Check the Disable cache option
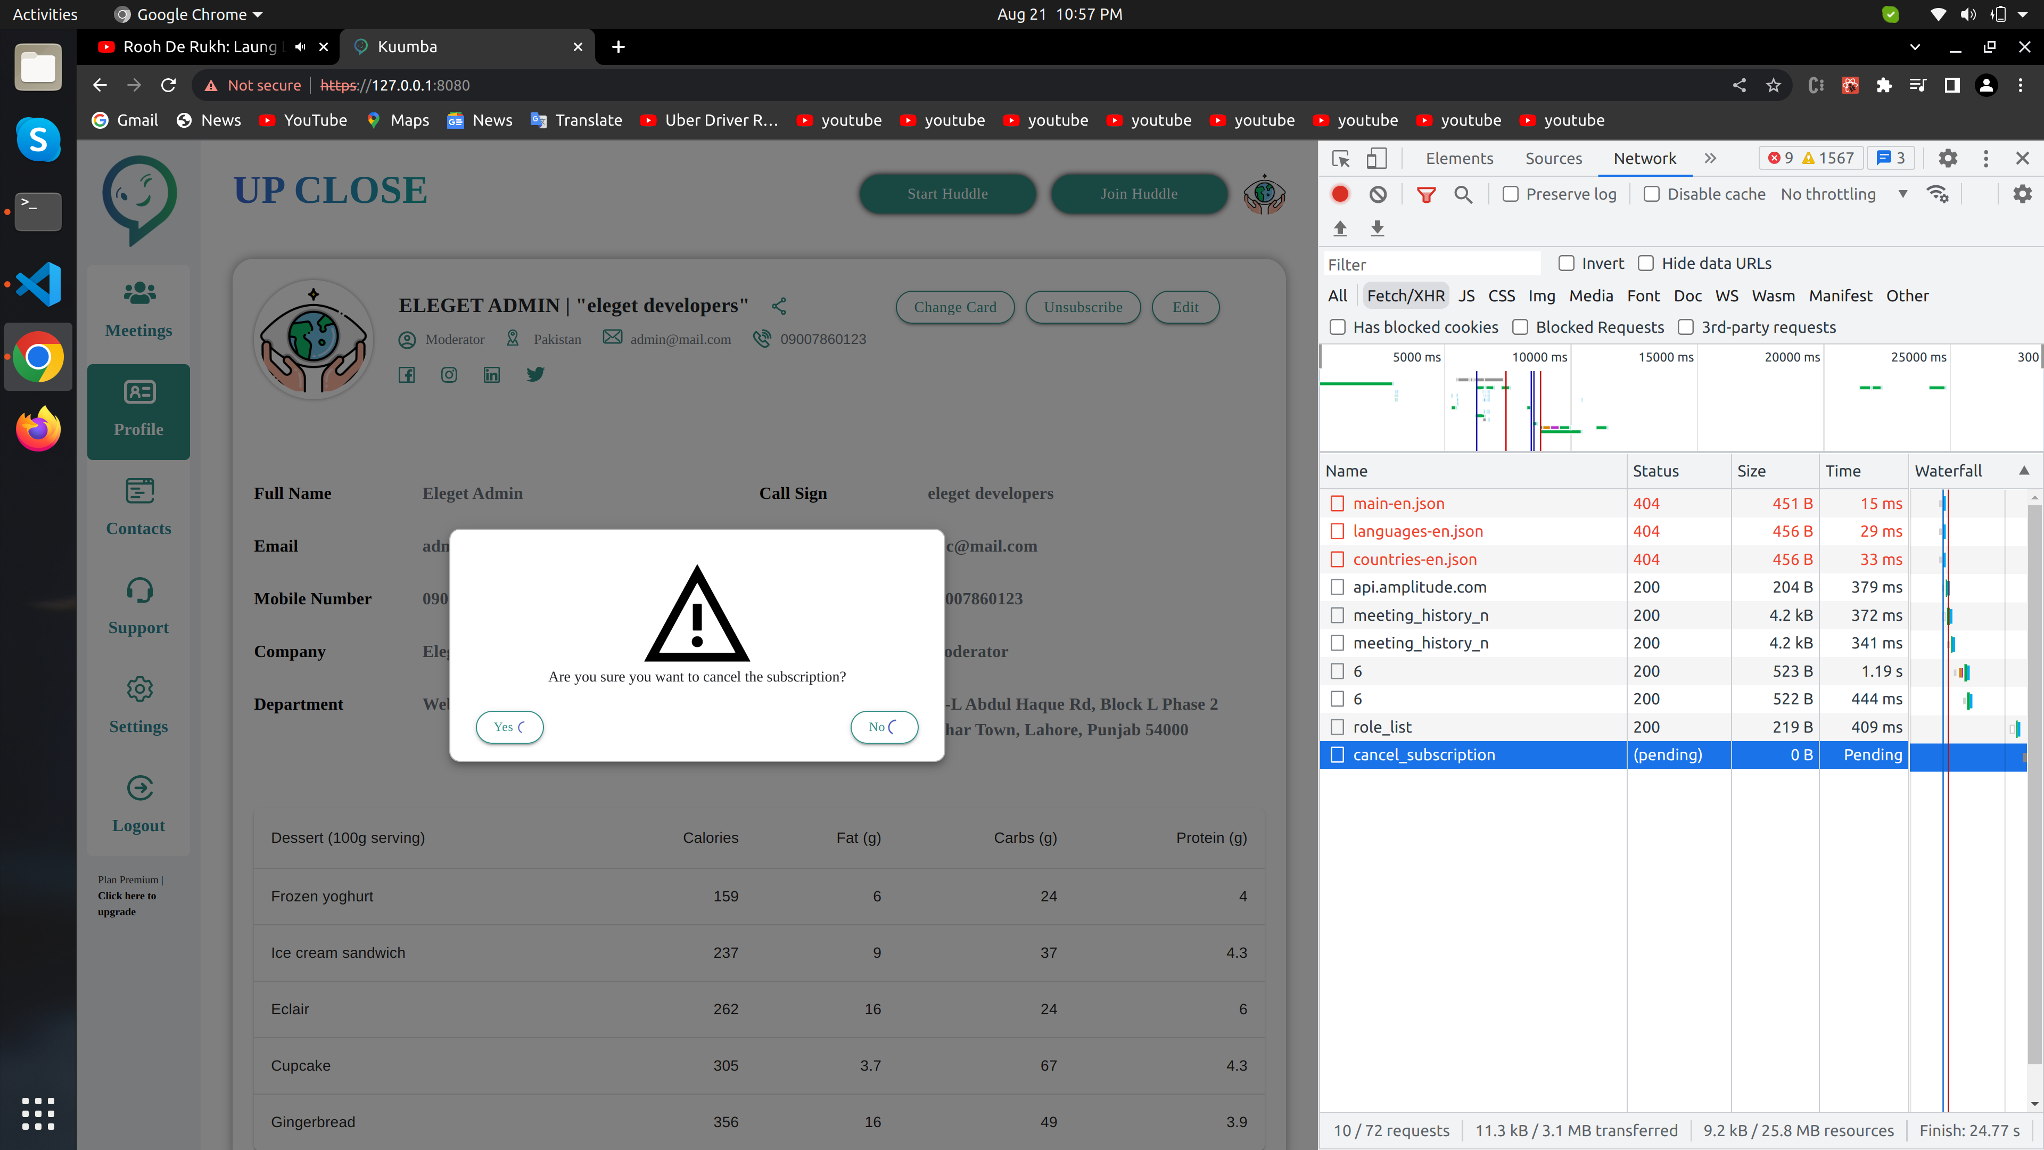2044x1150 pixels. [1651, 194]
